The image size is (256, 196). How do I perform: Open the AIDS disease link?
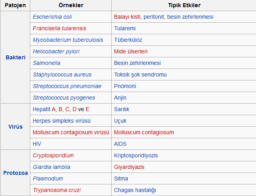point(120,144)
